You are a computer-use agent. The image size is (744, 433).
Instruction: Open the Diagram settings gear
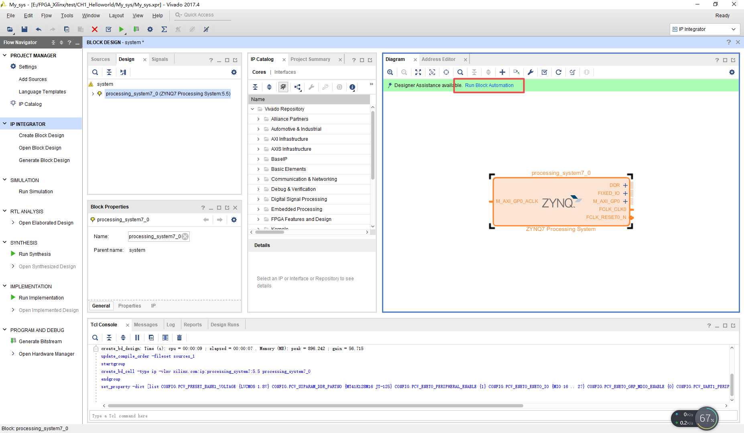point(732,72)
